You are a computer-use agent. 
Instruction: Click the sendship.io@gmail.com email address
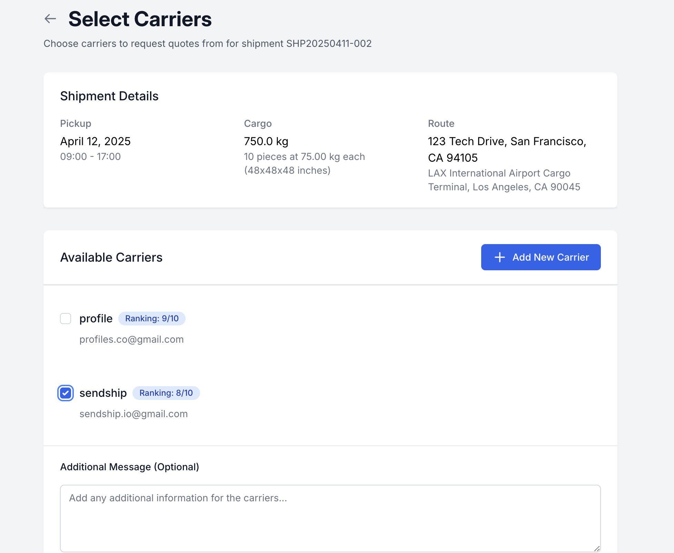[133, 414]
